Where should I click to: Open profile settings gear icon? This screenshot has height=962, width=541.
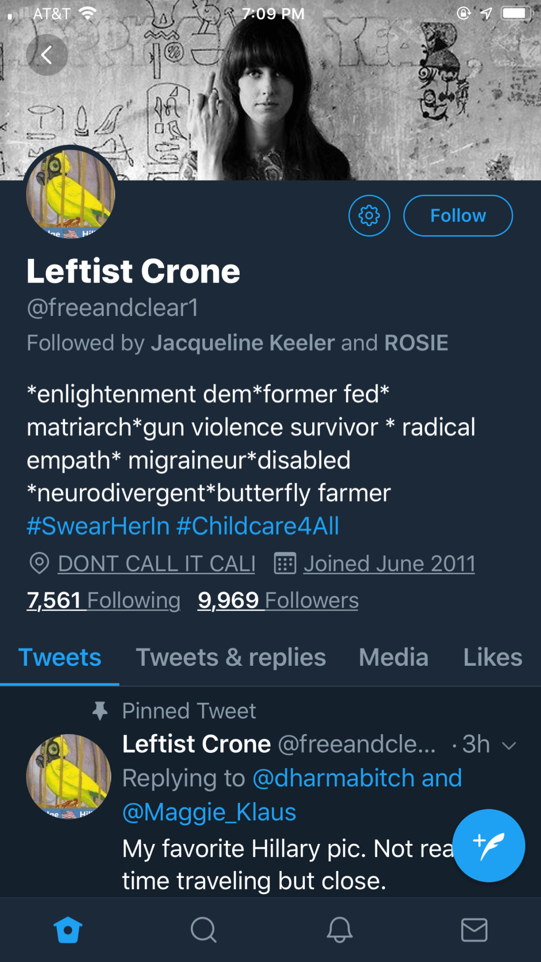click(369, 216)
